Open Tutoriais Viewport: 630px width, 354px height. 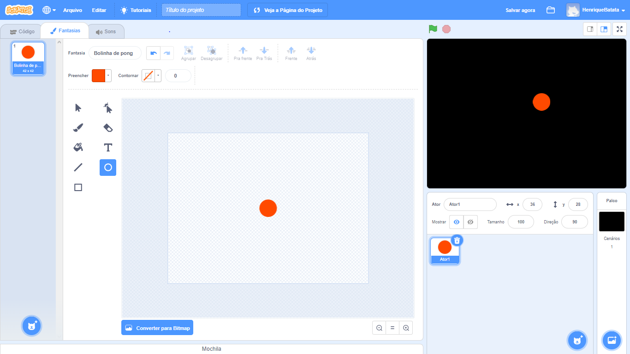point(136,10)
